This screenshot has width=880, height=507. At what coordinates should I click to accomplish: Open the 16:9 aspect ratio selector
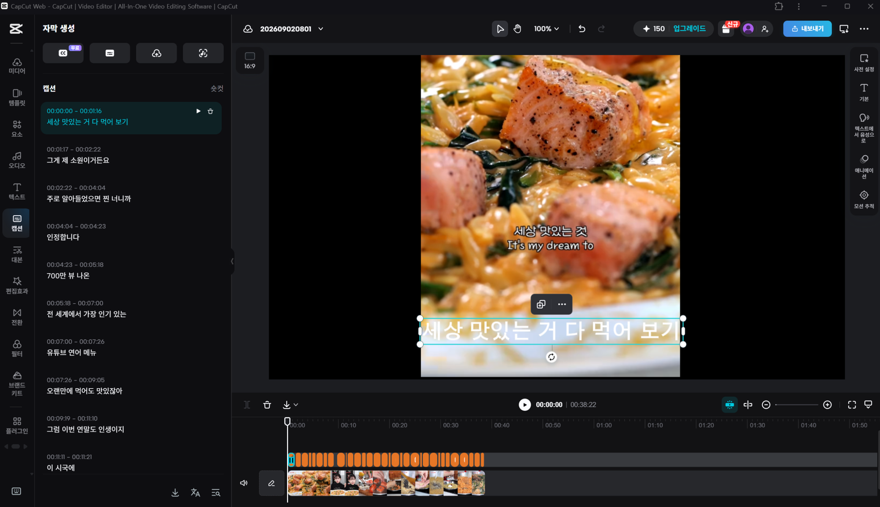250,61
